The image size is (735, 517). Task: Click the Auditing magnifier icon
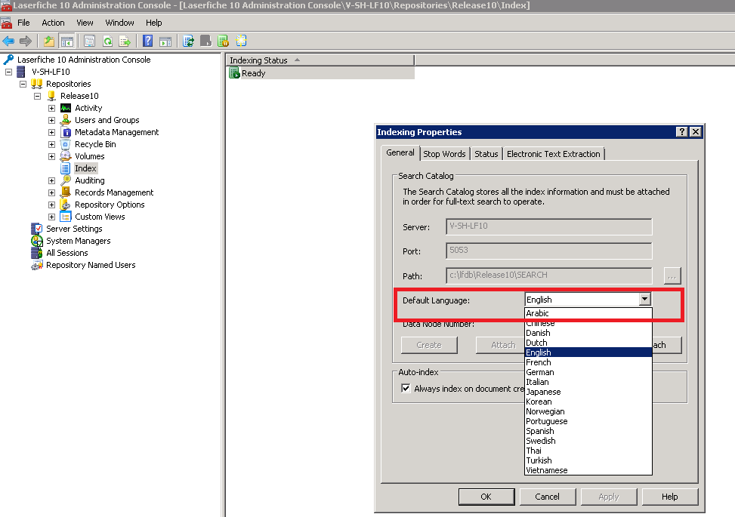pos(66,181)
